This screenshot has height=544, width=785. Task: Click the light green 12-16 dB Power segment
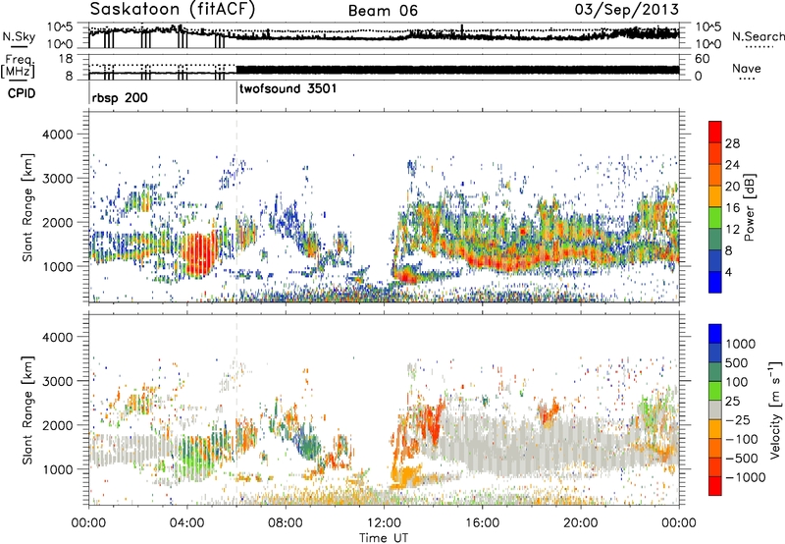point(715,218)
